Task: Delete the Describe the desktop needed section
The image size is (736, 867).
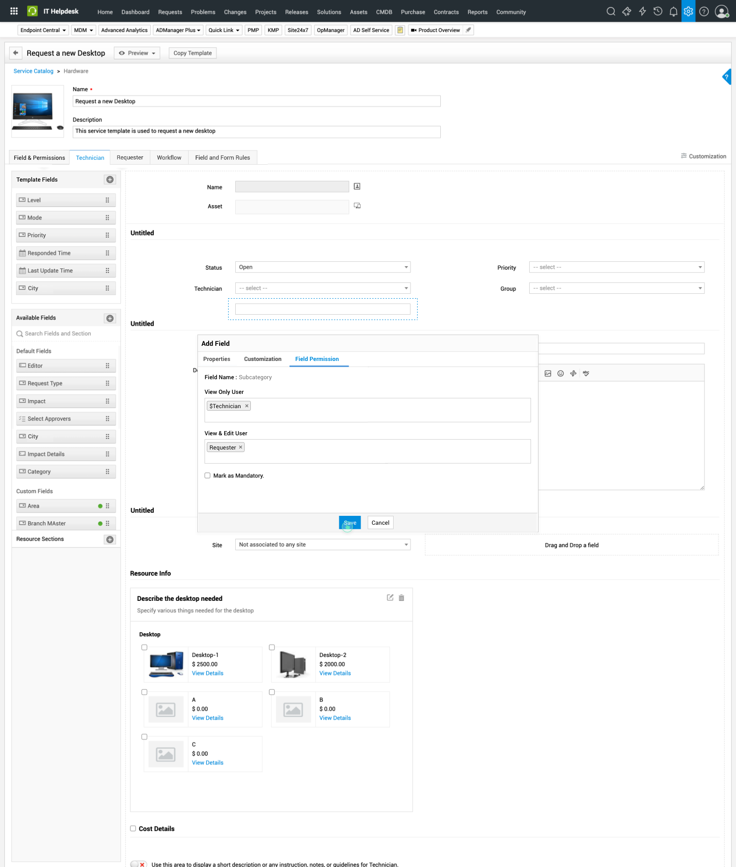Action: (401, 598)
